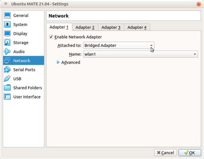This screenshot has width=204, height=159.
Task: Switch to the Adapter 4 tab
Action: tap(137, 27)
